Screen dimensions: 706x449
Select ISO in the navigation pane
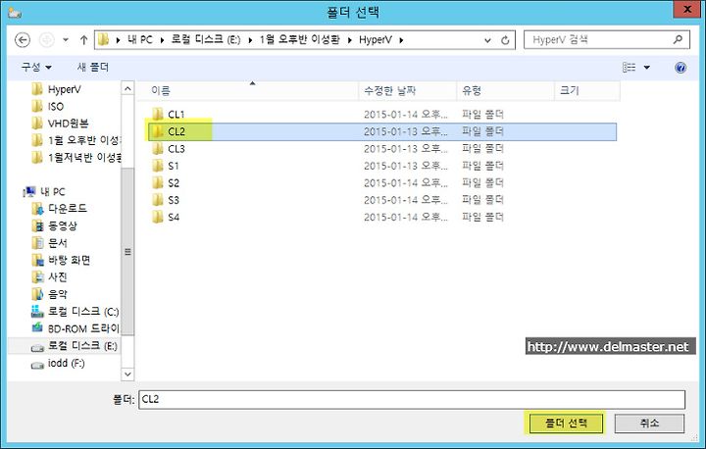(x=48, y=106)
